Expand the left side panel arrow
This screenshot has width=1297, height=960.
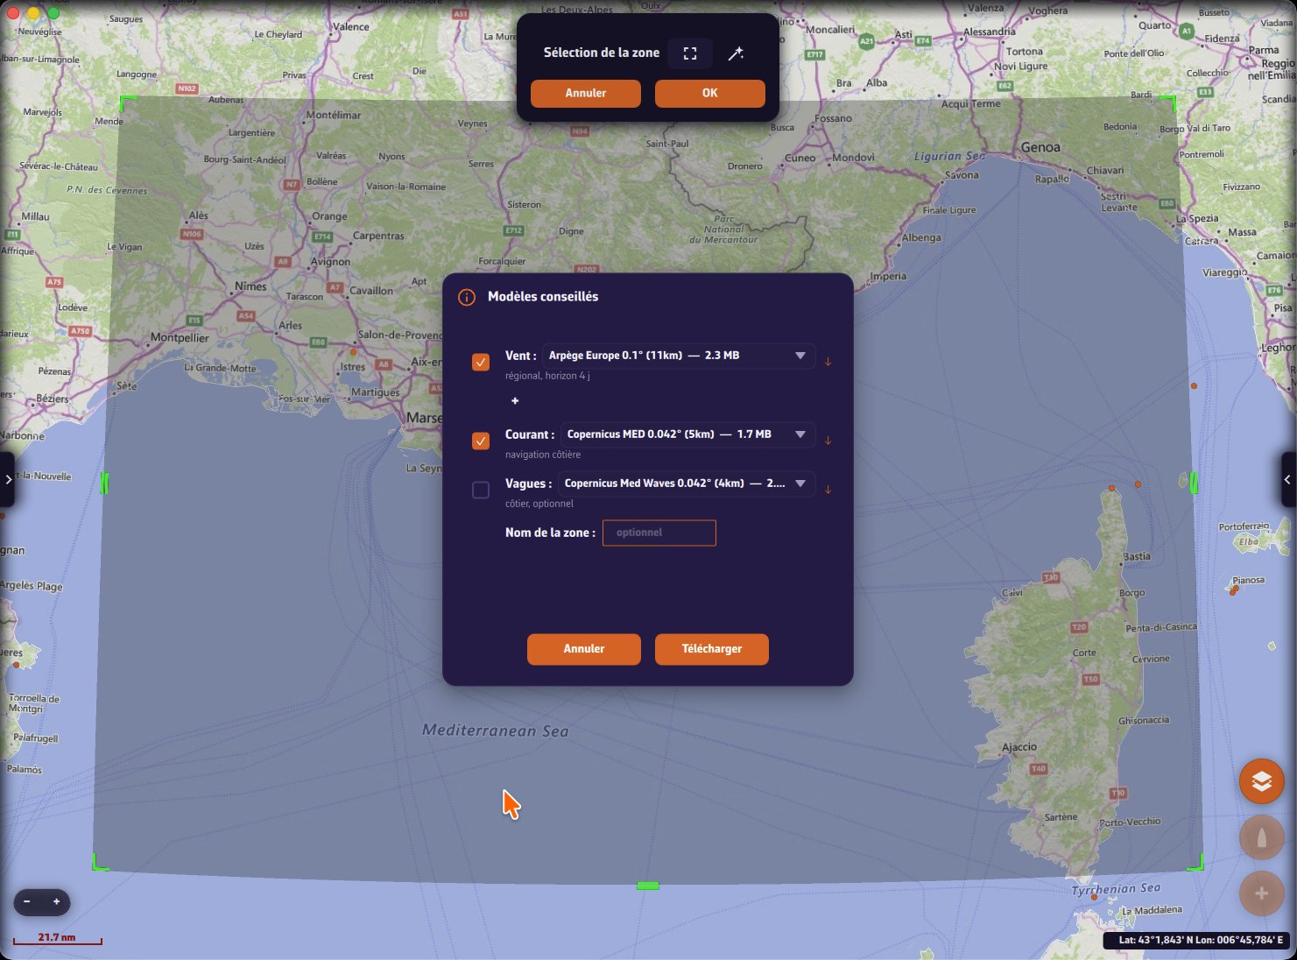[x=7, y=479]
